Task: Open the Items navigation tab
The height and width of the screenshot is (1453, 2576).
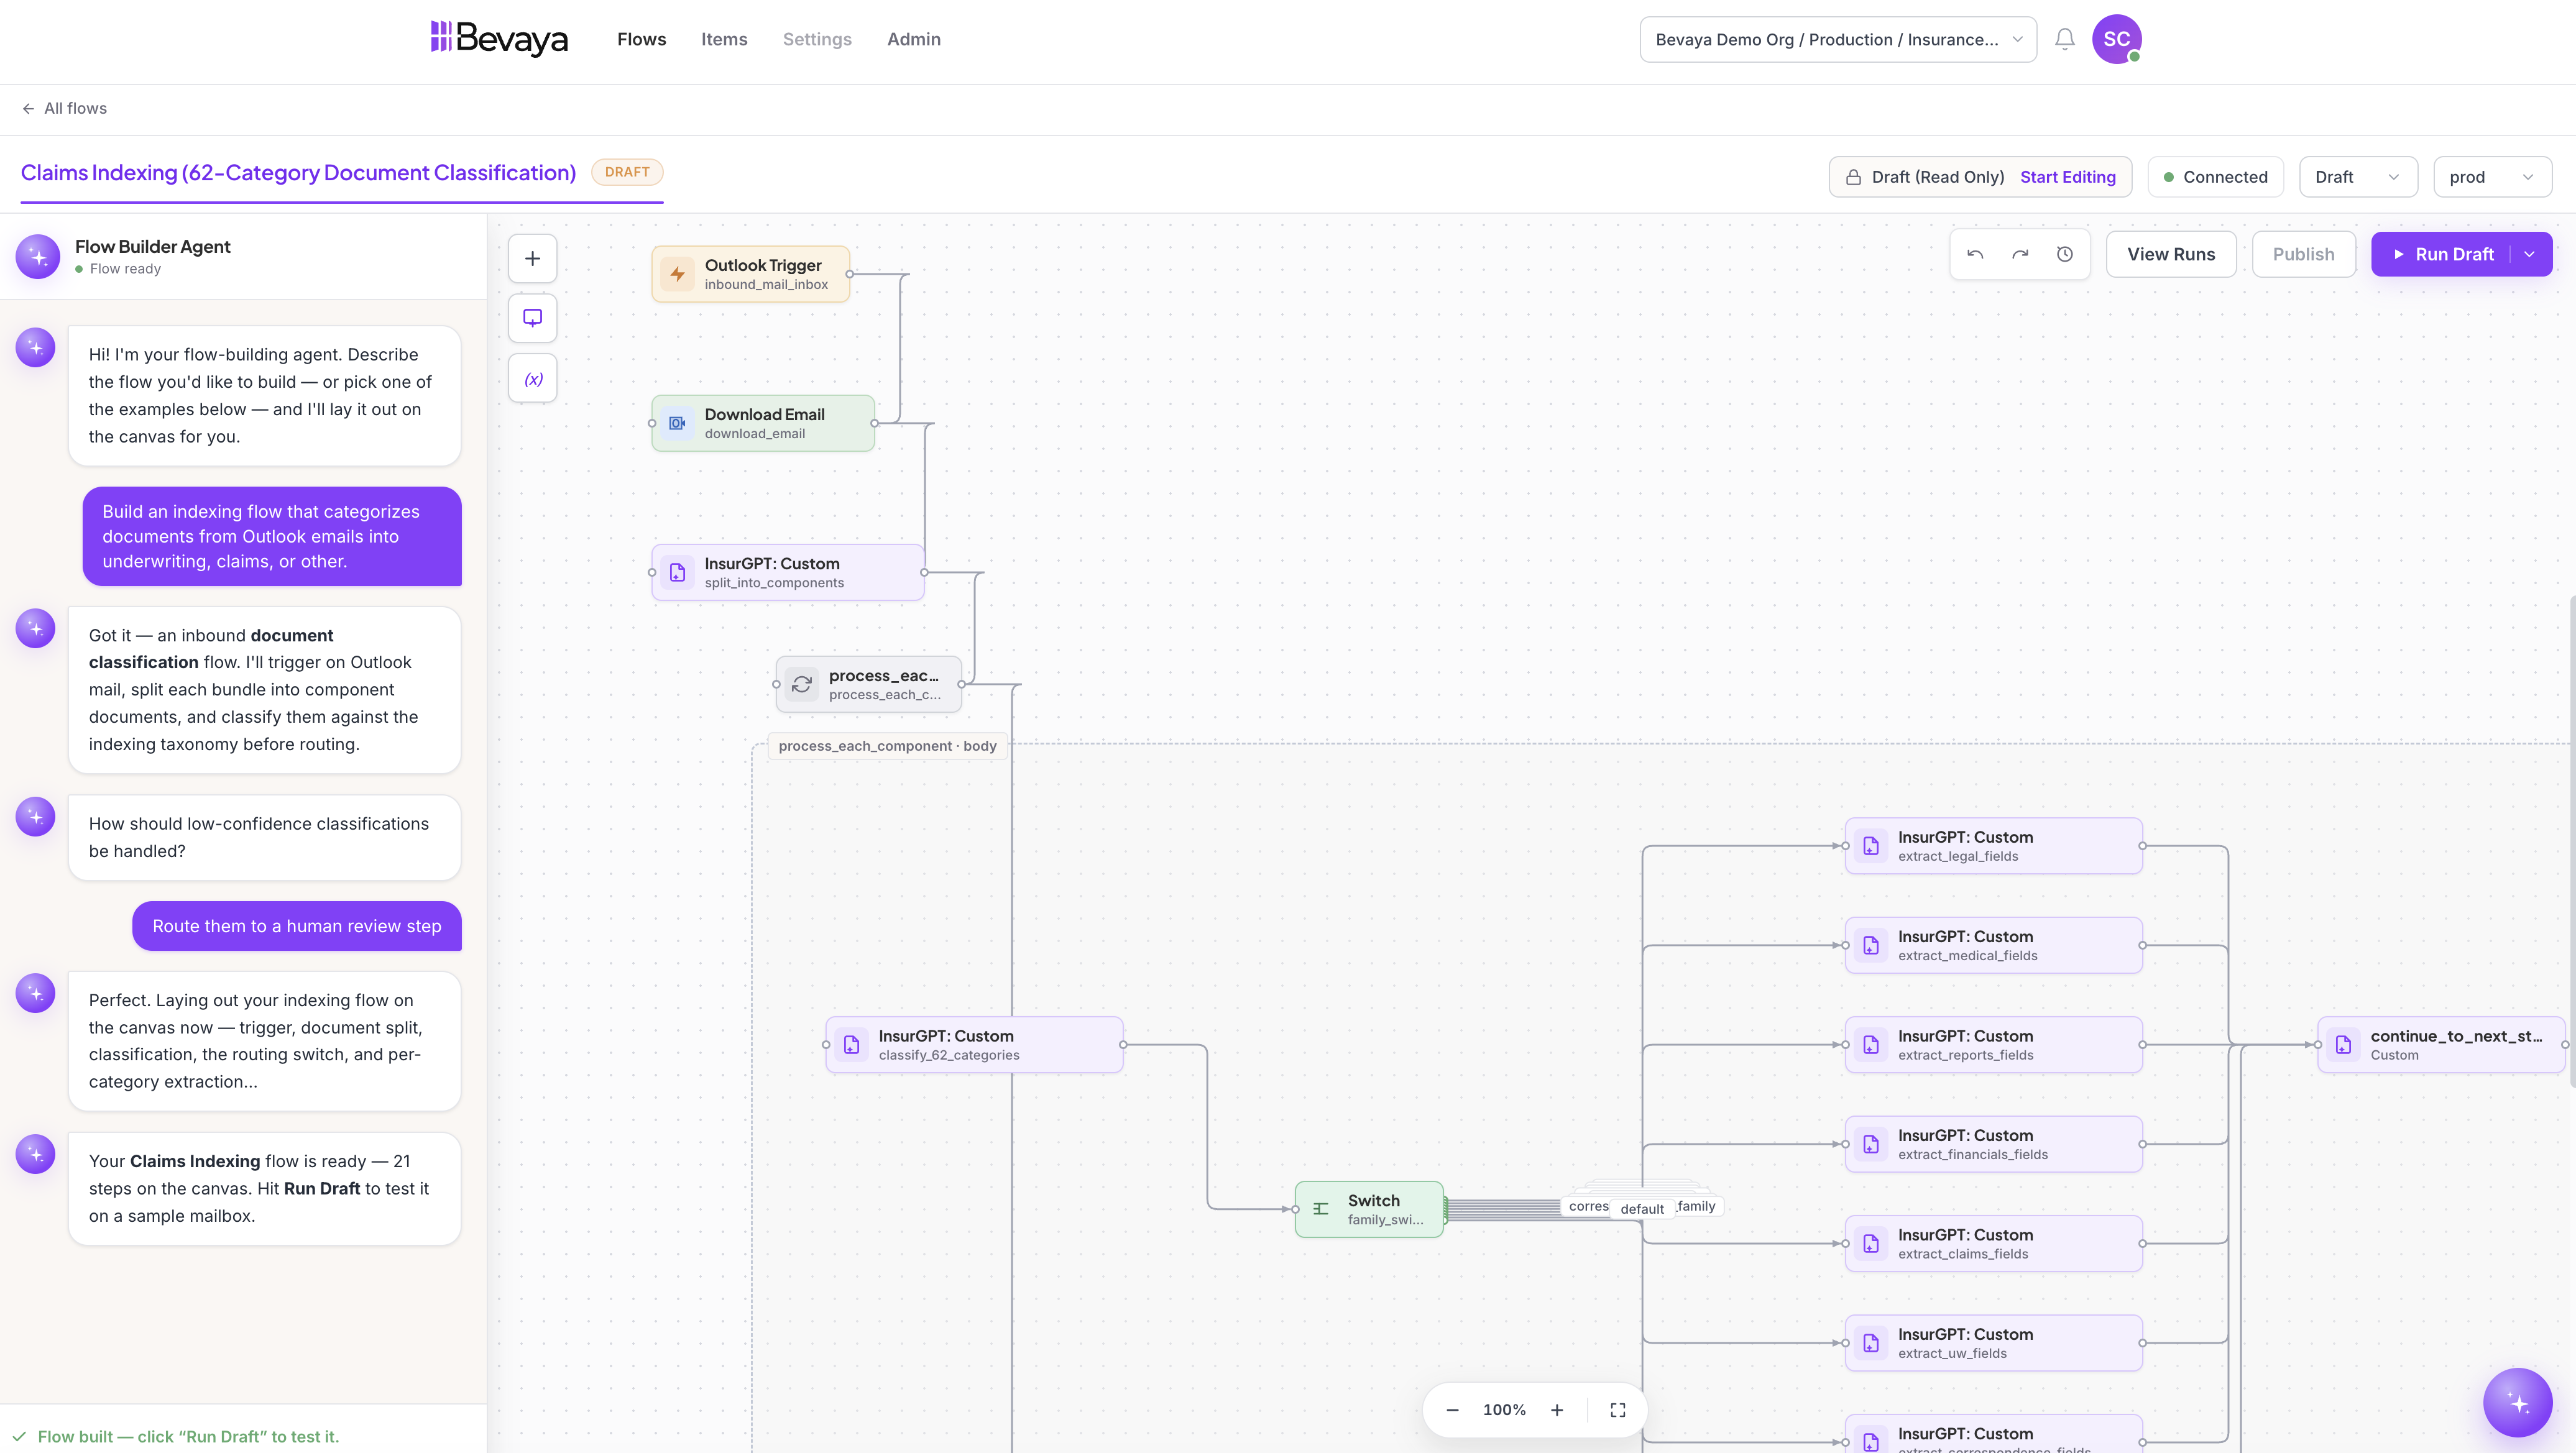Action: pyautogui.click(x=724, y=39)
